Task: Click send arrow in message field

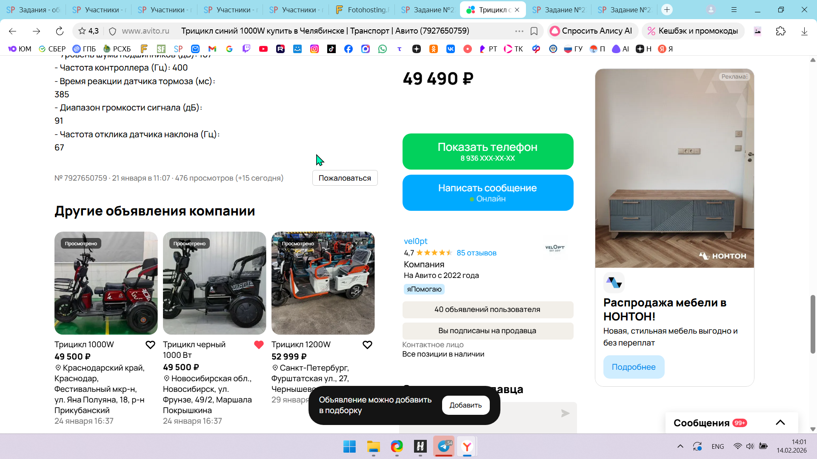Action: [565, 413]
